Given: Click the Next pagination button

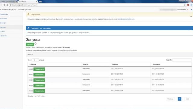Looking at the screenshot, I should (187, 99).
